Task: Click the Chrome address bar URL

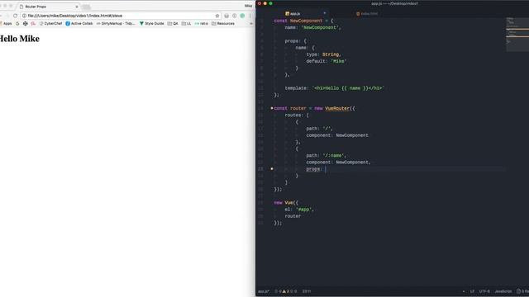Action: pos(75,16)
